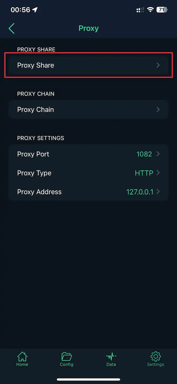Image resolution: width=177 pixels, height=384 pixels.
Task: Expand the Proxy Share row chevron
Action: tap(158, 65)
